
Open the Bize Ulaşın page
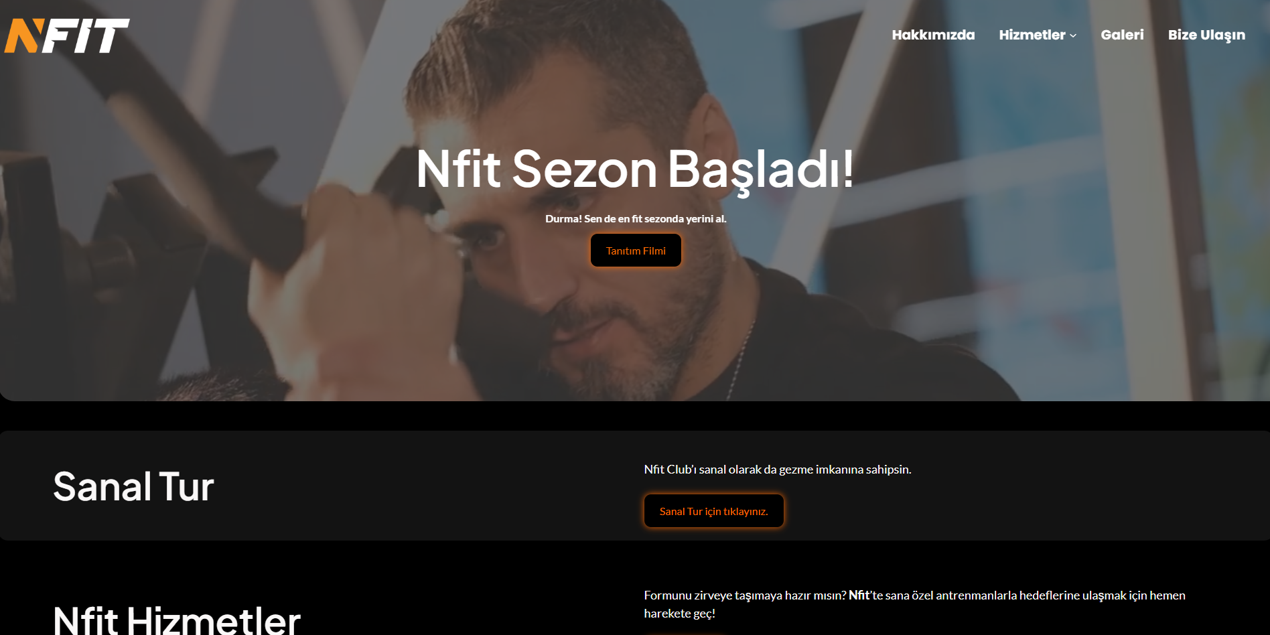(x=1206, y=35)
